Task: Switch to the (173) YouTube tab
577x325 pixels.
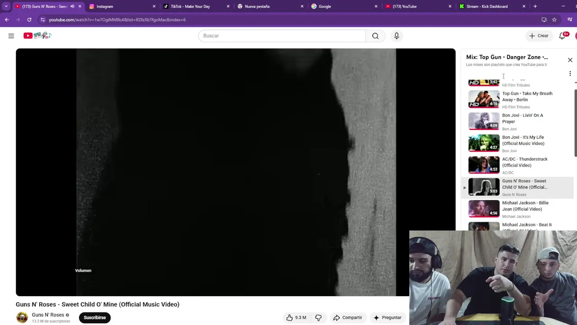Action: (418, 6)
